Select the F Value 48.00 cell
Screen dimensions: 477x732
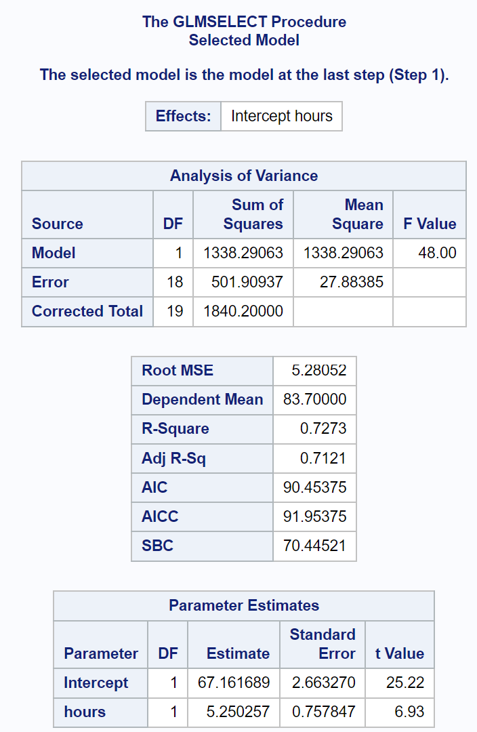(430, 253)
